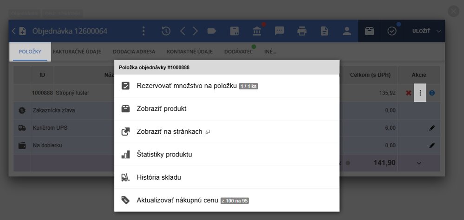Click the Objednávka 12600064 title
Viewport: 464px width, 220px height.
pyautogui.click(x=70, y=31)
